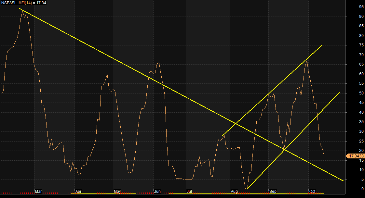Click the 0 value on price scale

[x=362, y=189]
